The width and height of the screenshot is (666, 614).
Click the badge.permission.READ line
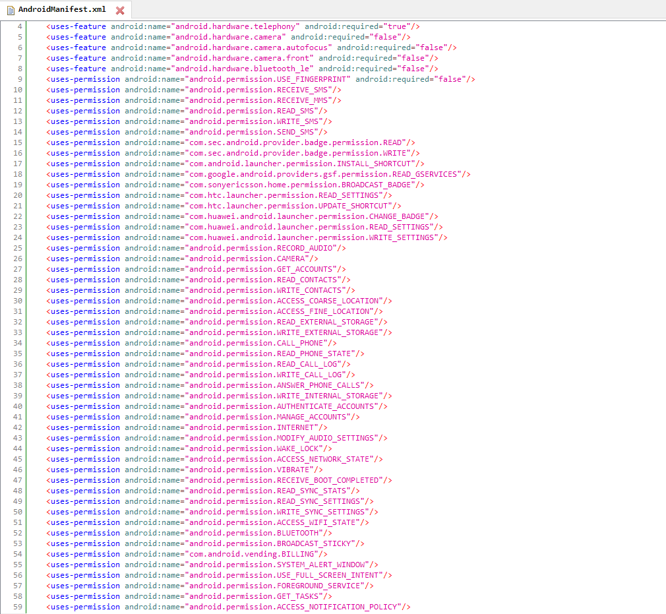click(231, 142)
